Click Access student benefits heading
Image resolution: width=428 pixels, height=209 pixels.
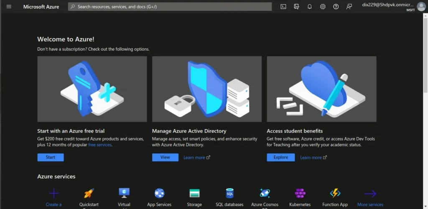click(295, 131)
